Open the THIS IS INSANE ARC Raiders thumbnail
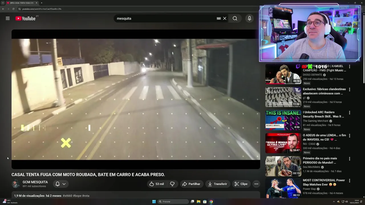The height and width of the screenshot is (205, 365). pyautogui.click(x=283, y=120)
